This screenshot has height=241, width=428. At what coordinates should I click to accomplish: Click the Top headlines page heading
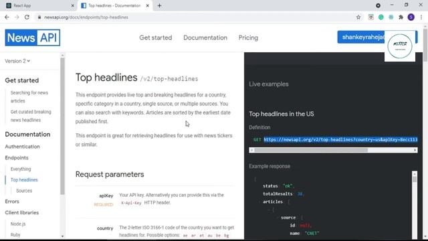click(x=106, y=78)
